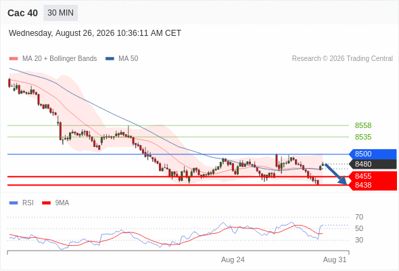Toggle the MA 50 legend label
Screen dimensions: 399x271
tap(128, 59)
